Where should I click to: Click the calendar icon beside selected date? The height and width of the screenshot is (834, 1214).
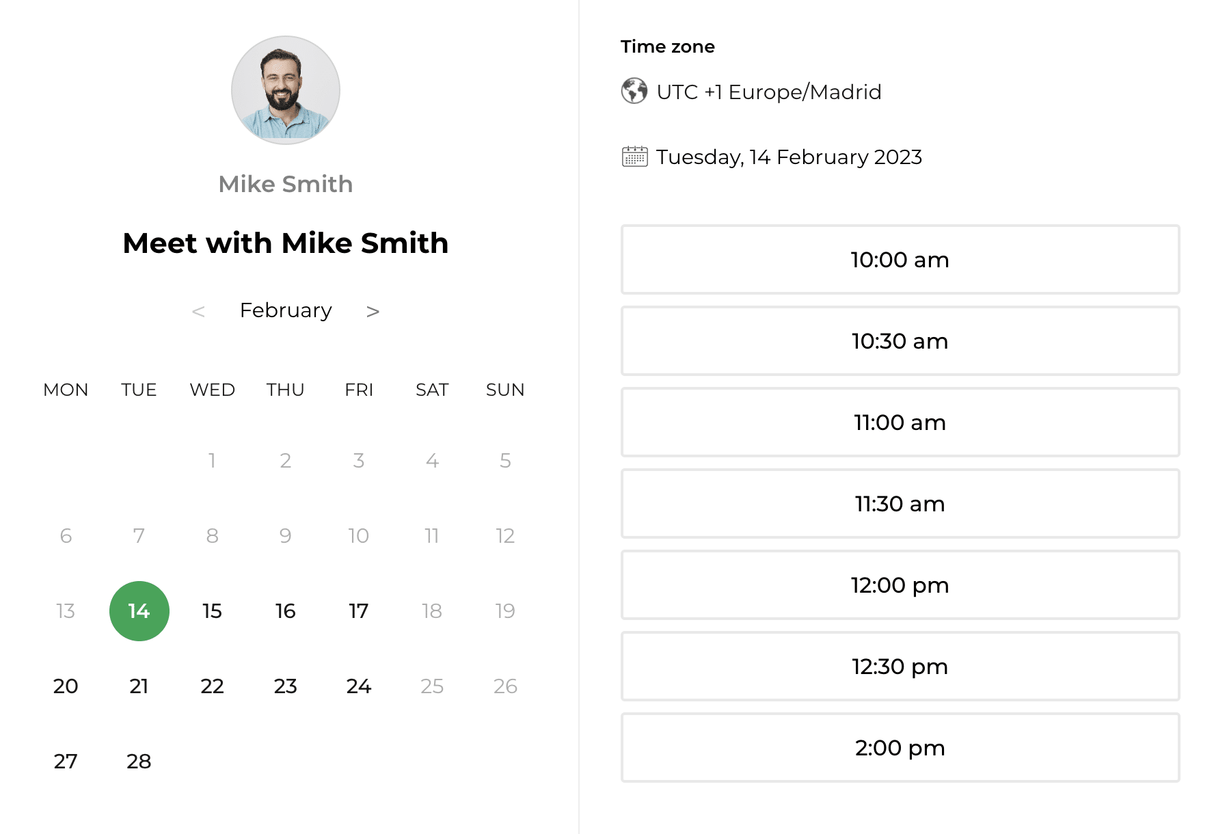point(634,157)
